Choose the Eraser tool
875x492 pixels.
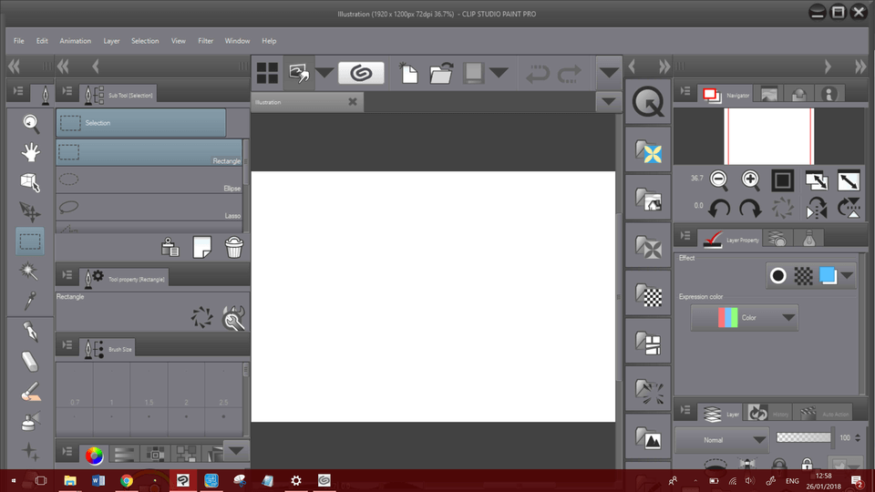pyautogui.click(x=30, y=362)
